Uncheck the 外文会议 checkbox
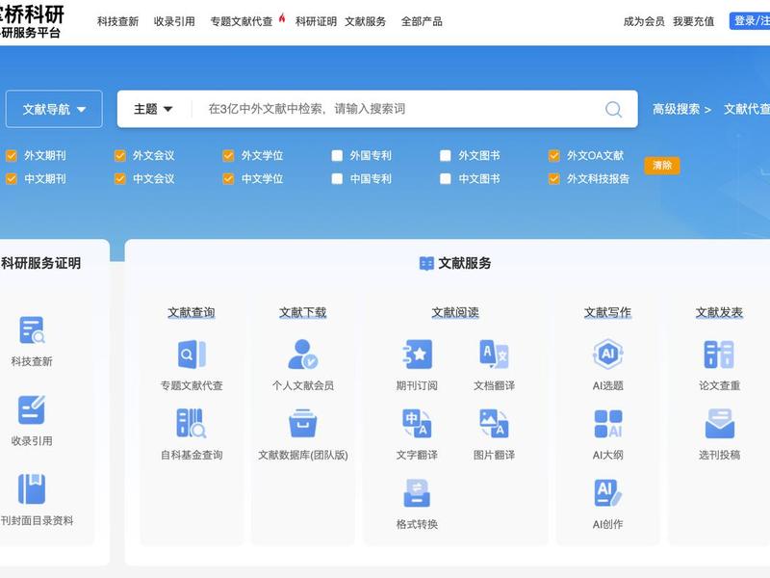Viewport: 770px width, 578px height. [119, 156]
